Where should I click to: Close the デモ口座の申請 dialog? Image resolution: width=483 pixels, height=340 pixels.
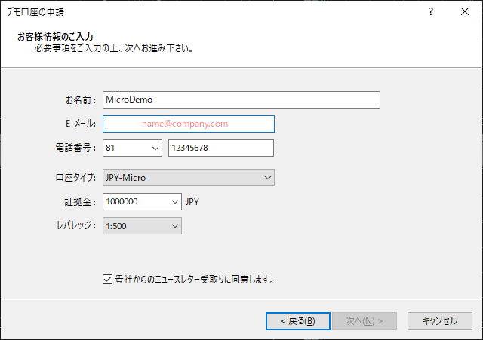pyautogui.click(x=465, y=12)
